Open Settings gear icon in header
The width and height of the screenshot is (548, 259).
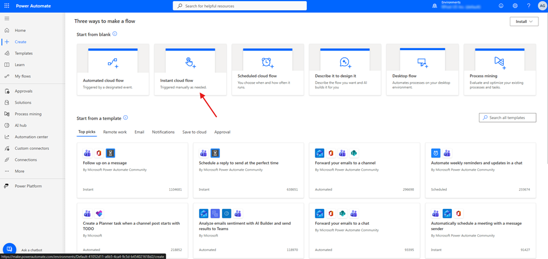tap(515, 6)
